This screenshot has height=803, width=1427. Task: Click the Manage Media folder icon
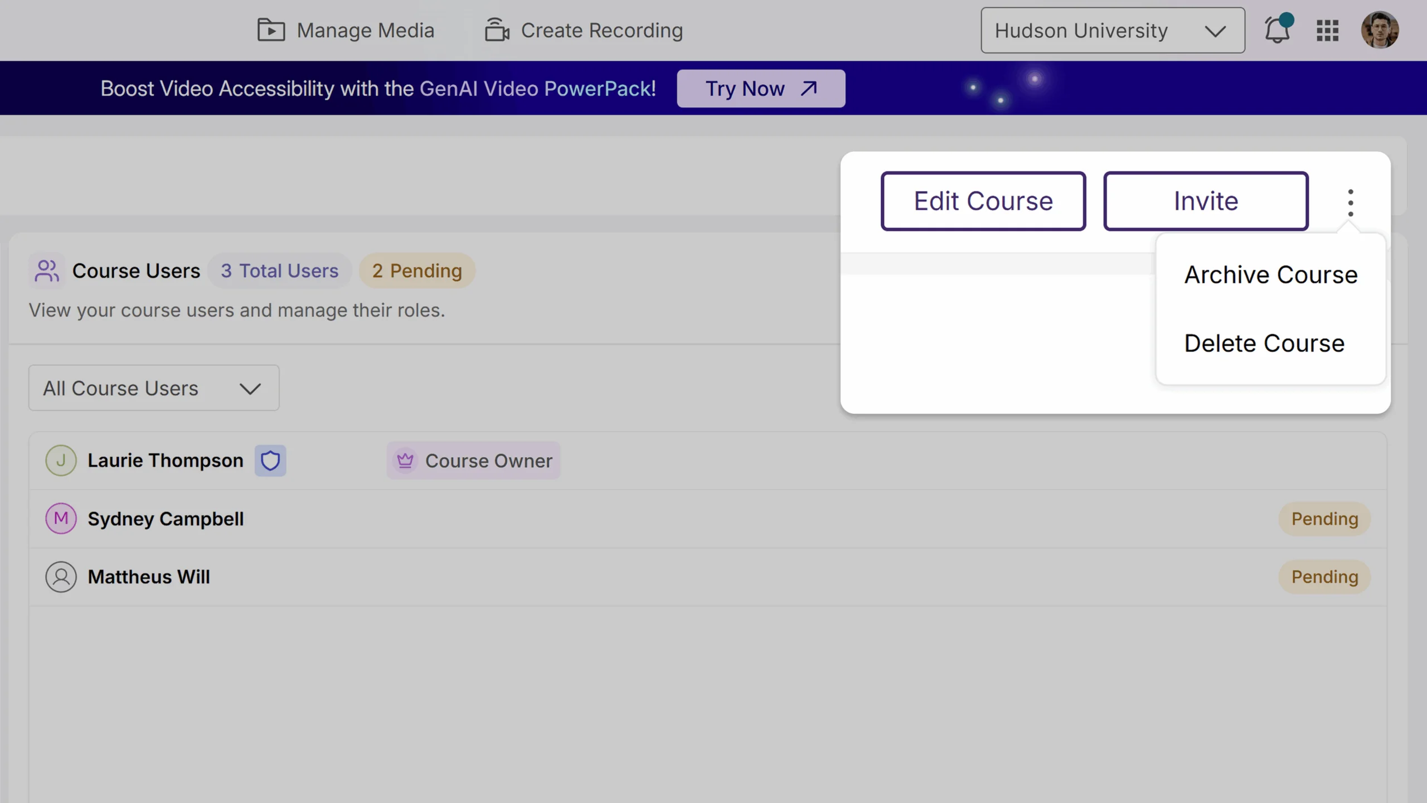pyautogui.click(x=271, y=30)
